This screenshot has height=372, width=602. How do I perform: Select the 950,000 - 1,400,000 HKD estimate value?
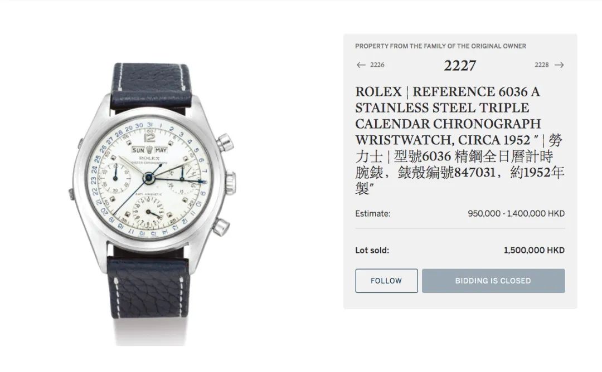coord(516,214)
